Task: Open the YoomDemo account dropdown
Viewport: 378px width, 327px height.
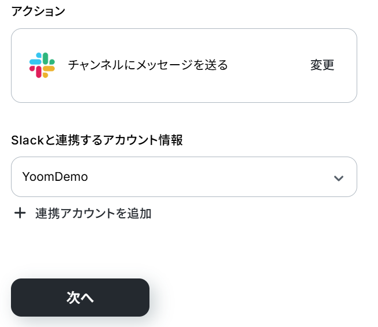Action: click(184, 177)
